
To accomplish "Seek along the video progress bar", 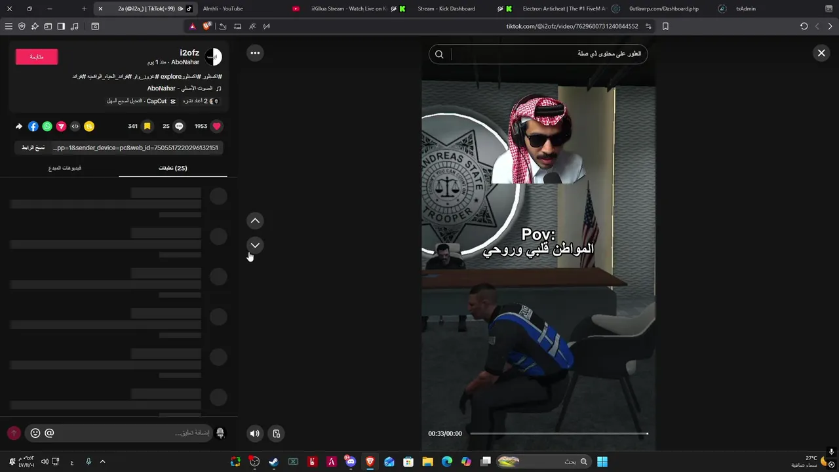I will point(558,433).
